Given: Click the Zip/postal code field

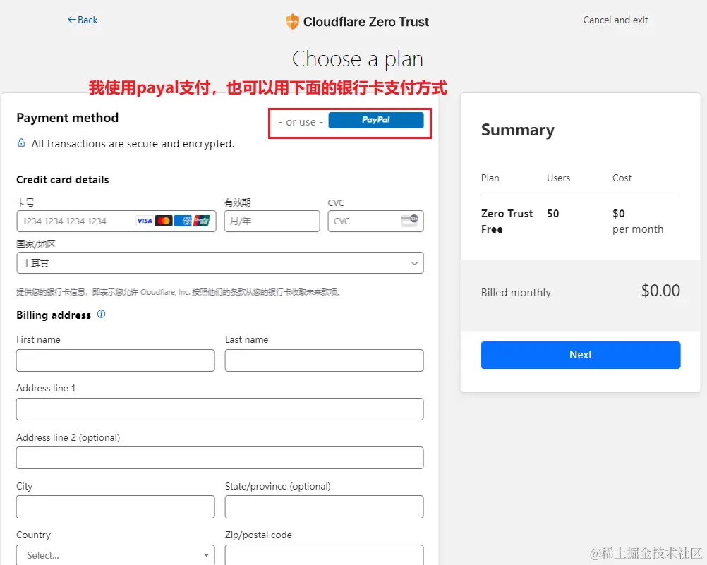Looking at the screenshot, I should tap(324, 555).
